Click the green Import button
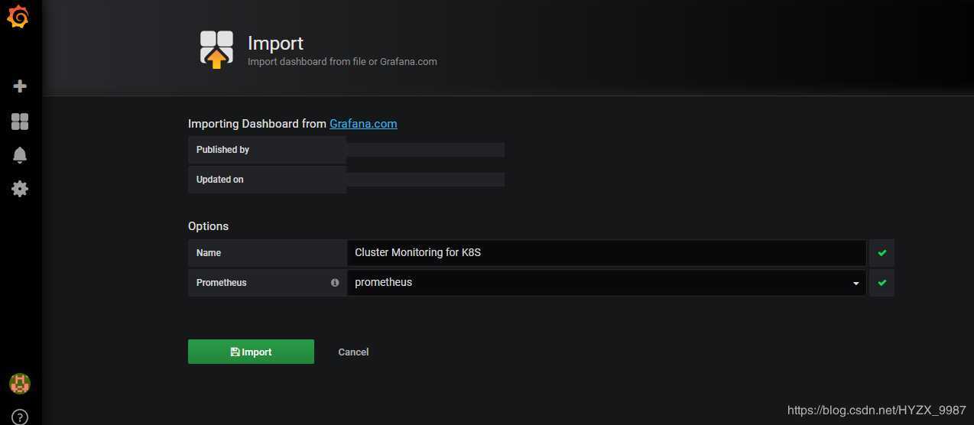Viewport: 974px width, 425px height. point(251,352)
